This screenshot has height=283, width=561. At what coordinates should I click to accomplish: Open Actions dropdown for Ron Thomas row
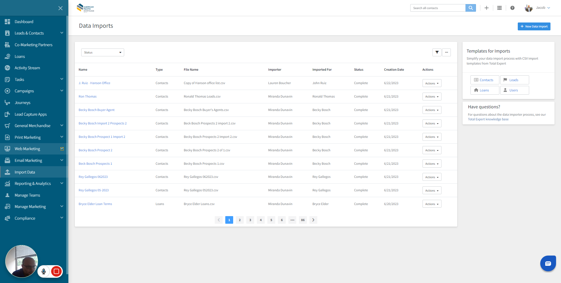432,97
